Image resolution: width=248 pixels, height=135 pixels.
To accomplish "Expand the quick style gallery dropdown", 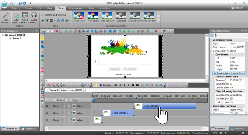I will [158, 21].
